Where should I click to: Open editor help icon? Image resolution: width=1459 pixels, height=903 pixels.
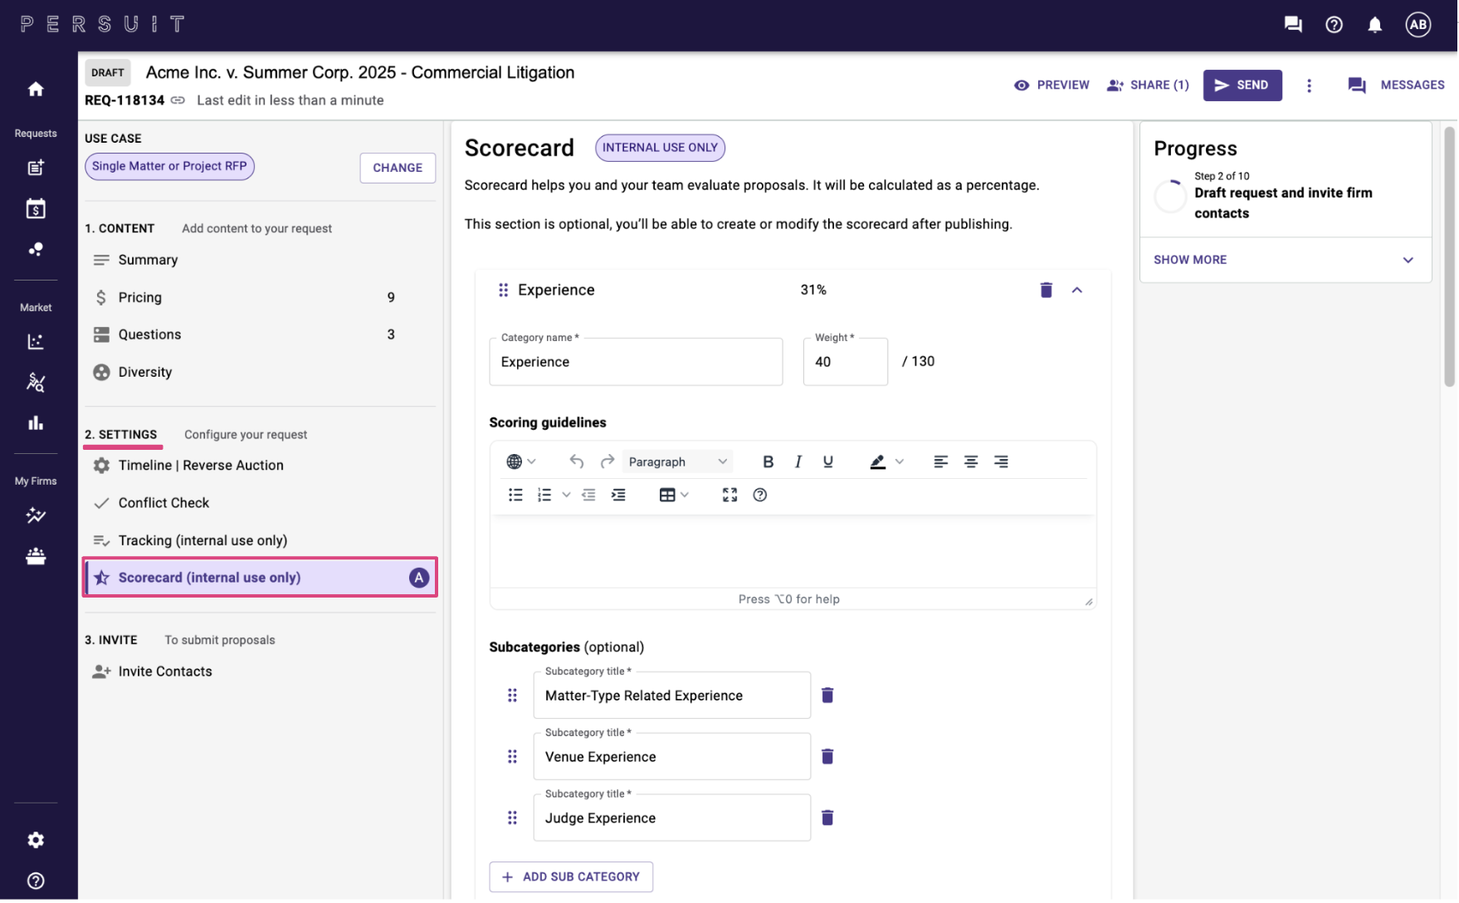(x=760, y=495)
